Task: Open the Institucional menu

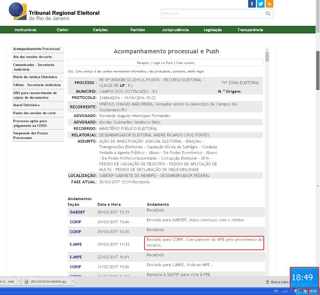Action: [25, 30]
